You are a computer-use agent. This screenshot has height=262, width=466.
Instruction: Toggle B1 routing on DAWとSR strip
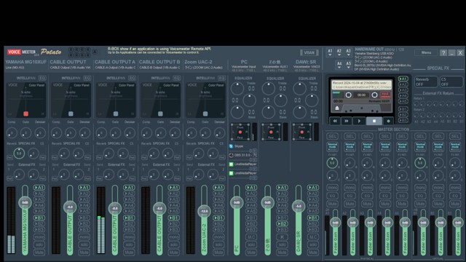pos(313,218)
